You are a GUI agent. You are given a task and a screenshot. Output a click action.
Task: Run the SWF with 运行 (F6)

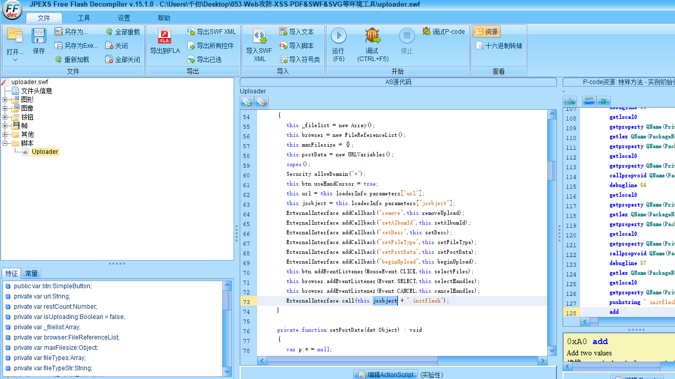click(x=338, y=45)
